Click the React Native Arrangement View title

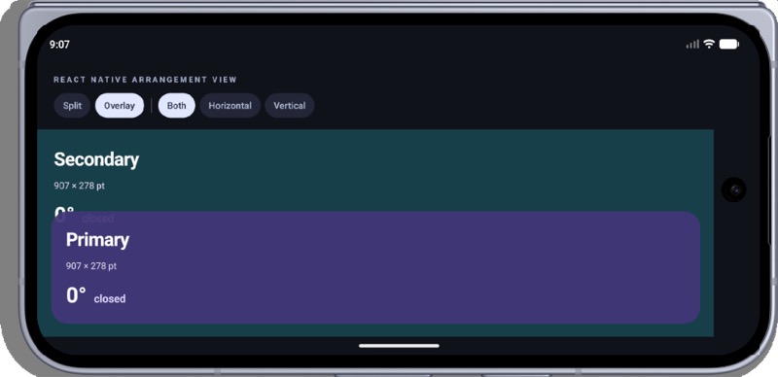click(x=145, y=80)
